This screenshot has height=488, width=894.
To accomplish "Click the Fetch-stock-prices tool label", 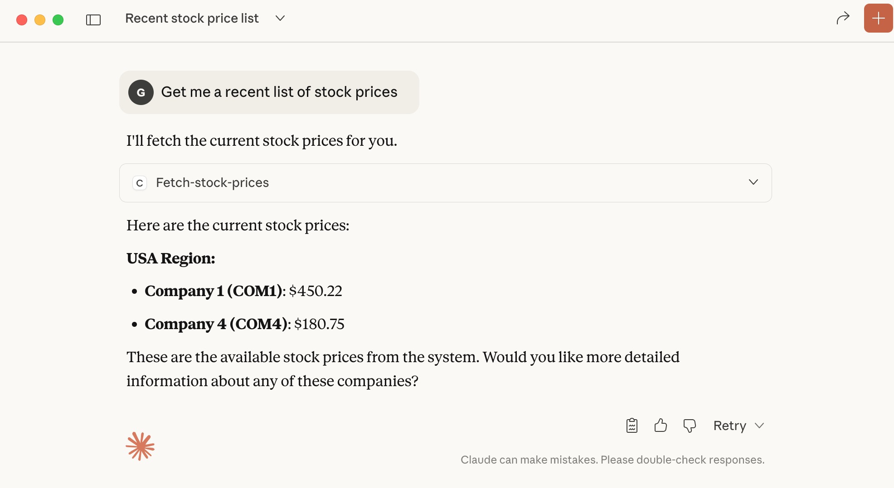I will coord(212,182).
